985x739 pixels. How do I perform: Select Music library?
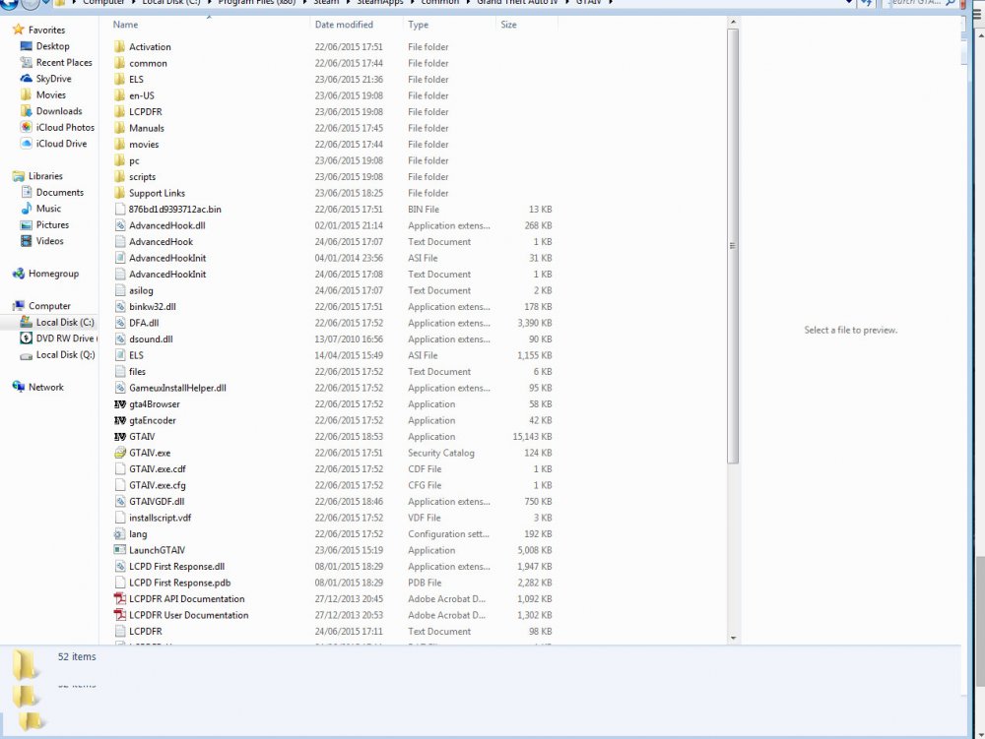[48, 209]
